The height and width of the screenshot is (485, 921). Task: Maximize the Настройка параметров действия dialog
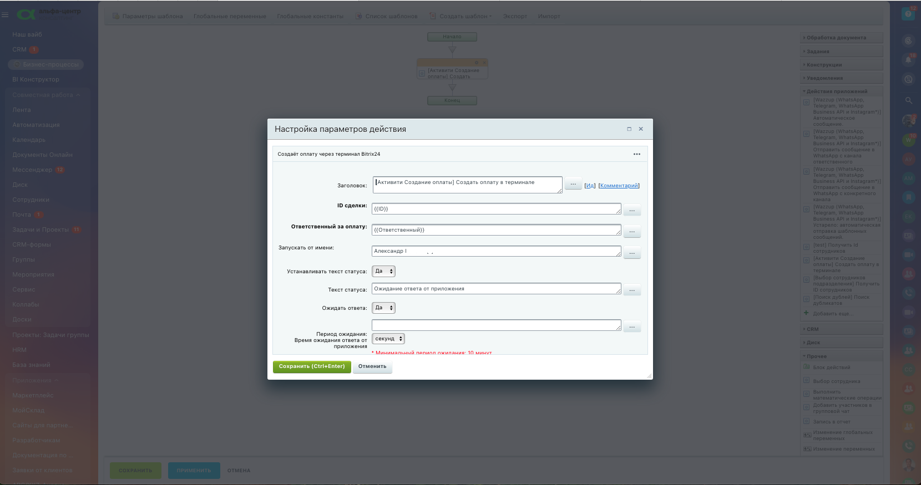pyautogui.click(x=629, y=129)
